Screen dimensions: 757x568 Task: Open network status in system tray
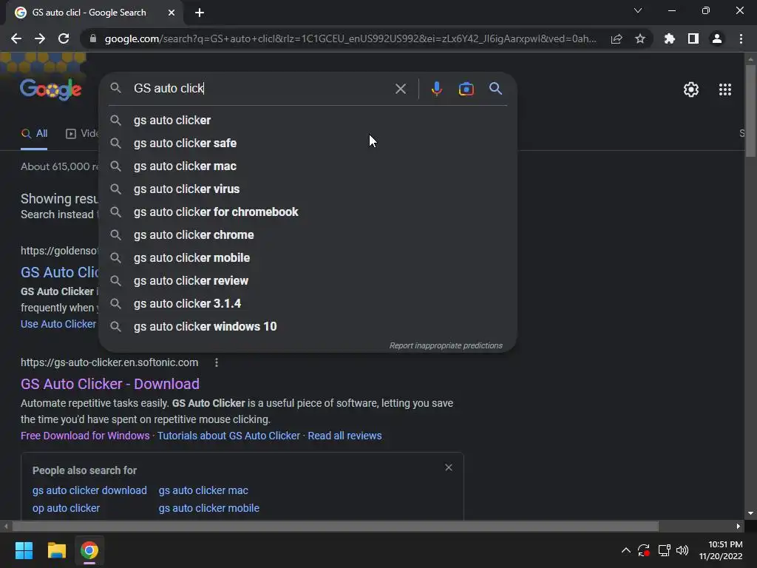(664, 550)
